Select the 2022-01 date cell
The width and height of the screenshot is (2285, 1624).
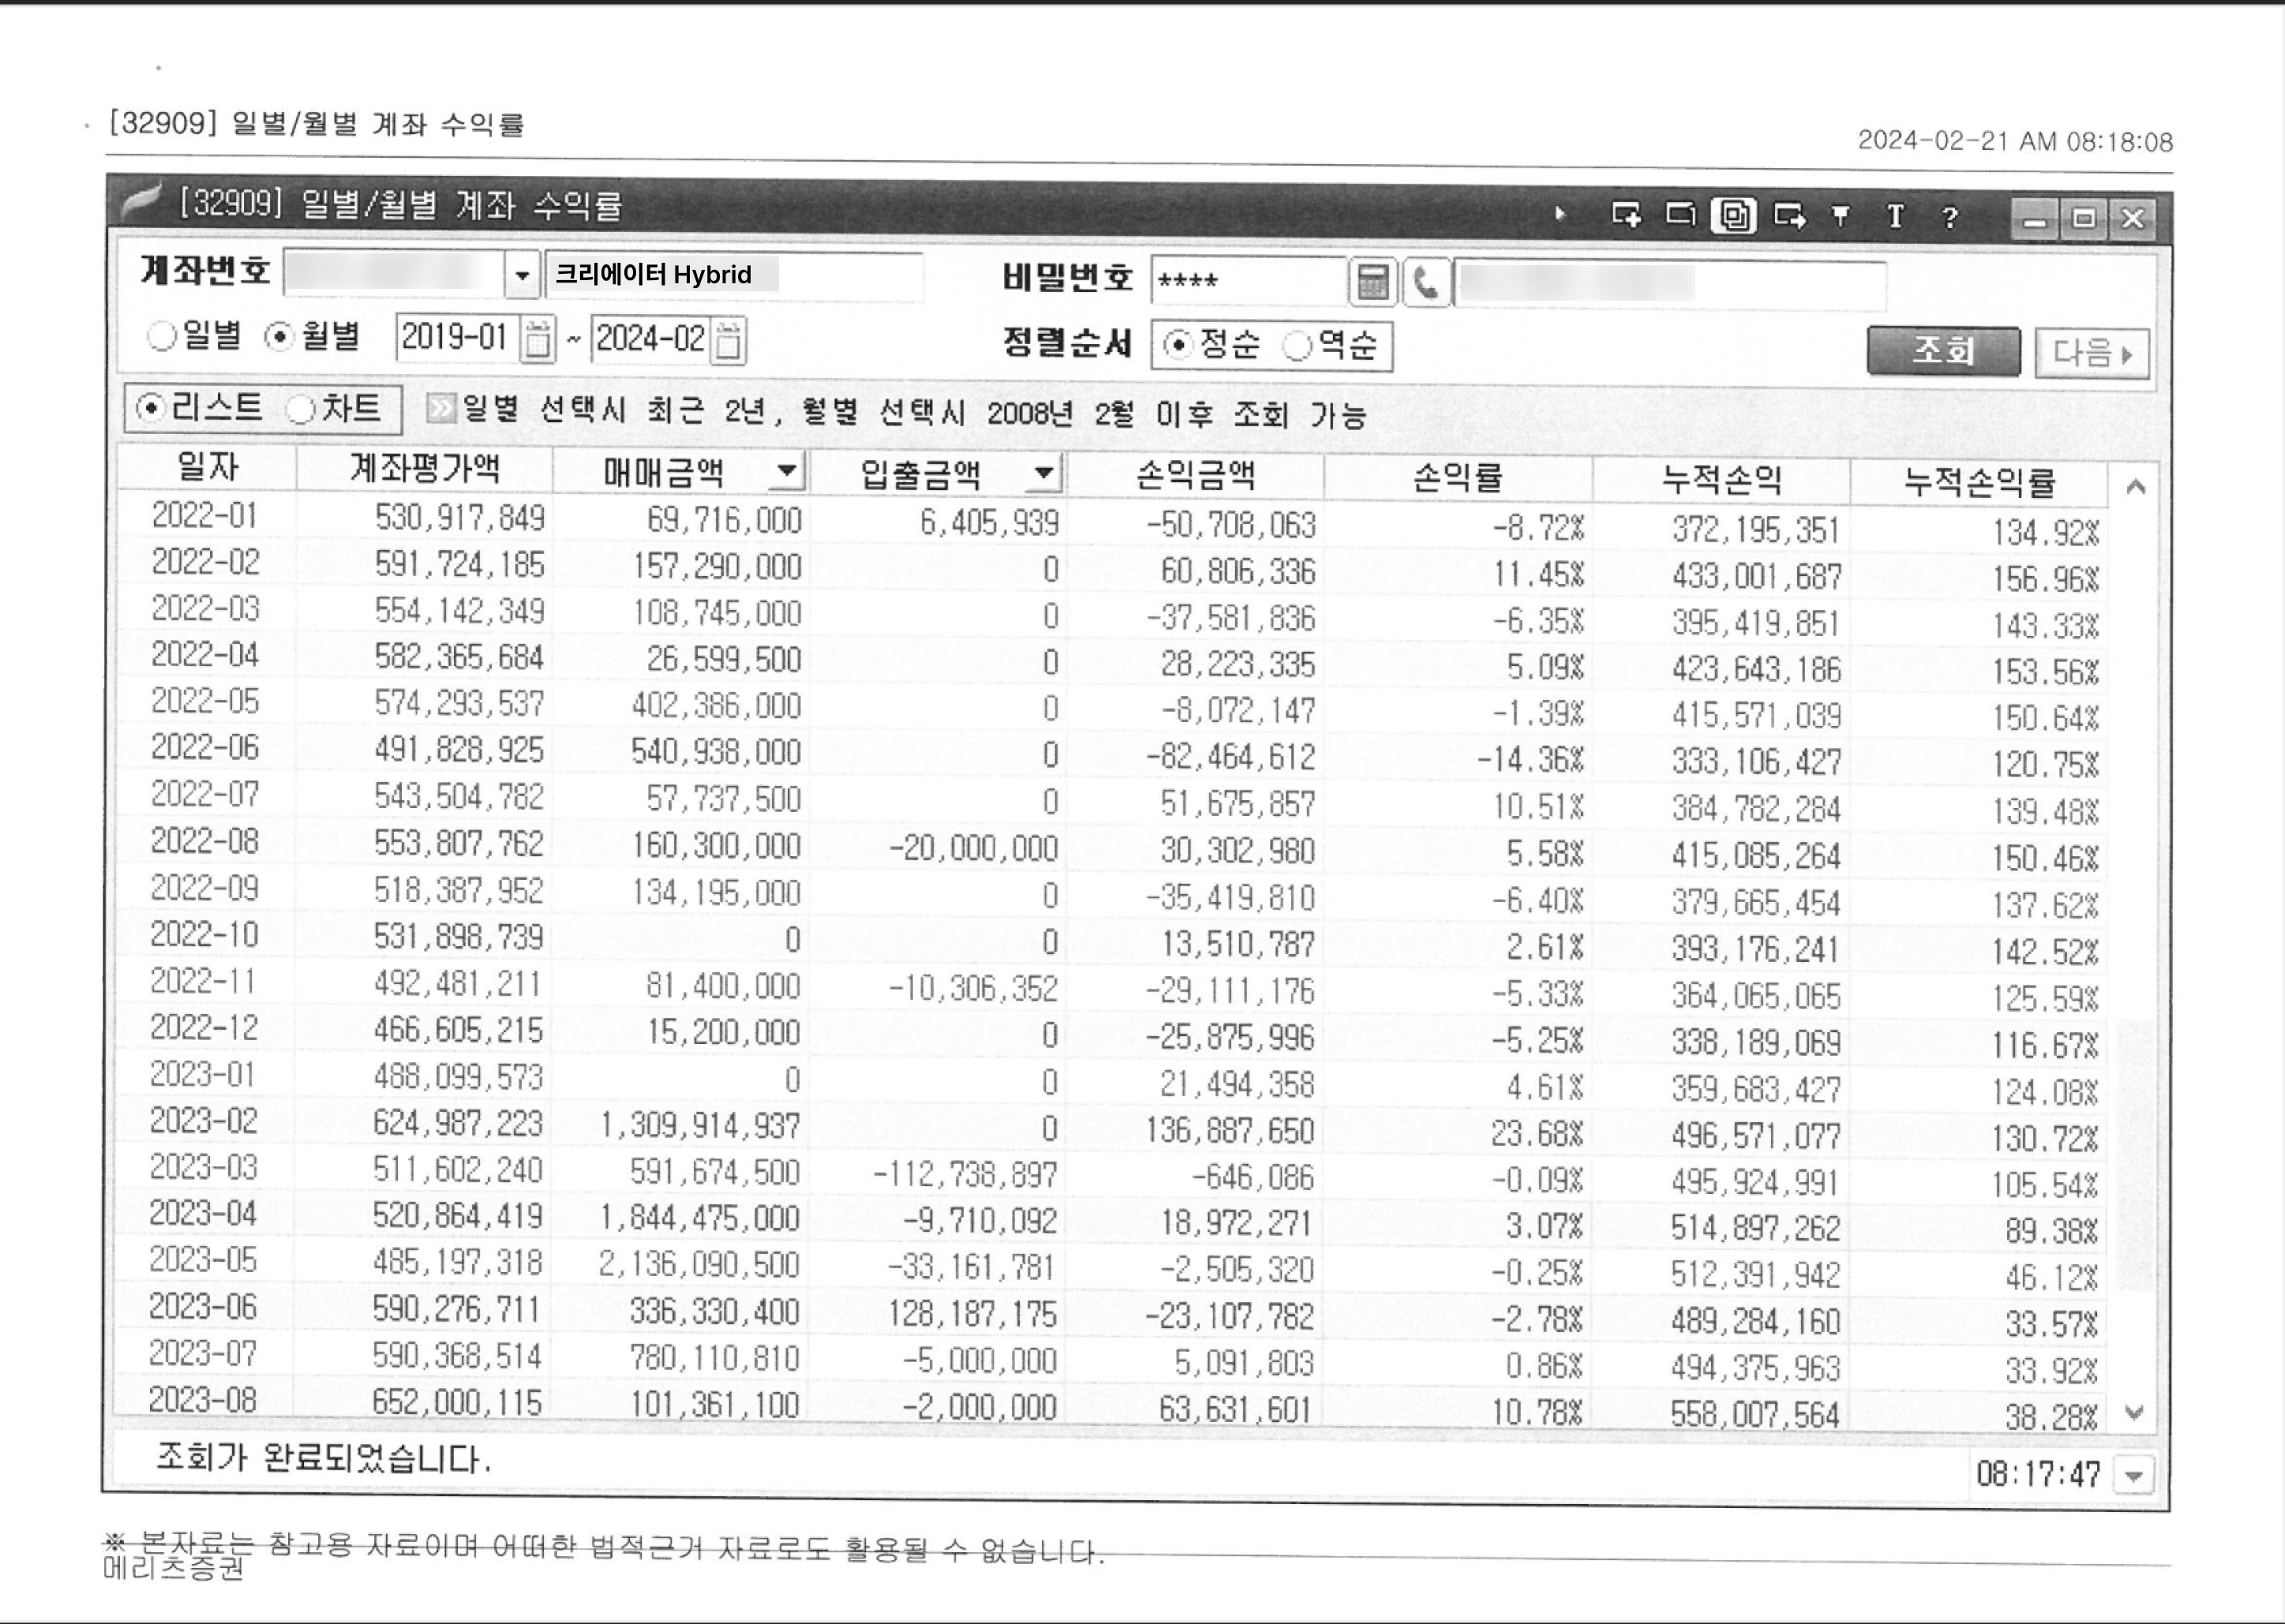(205, 515)
